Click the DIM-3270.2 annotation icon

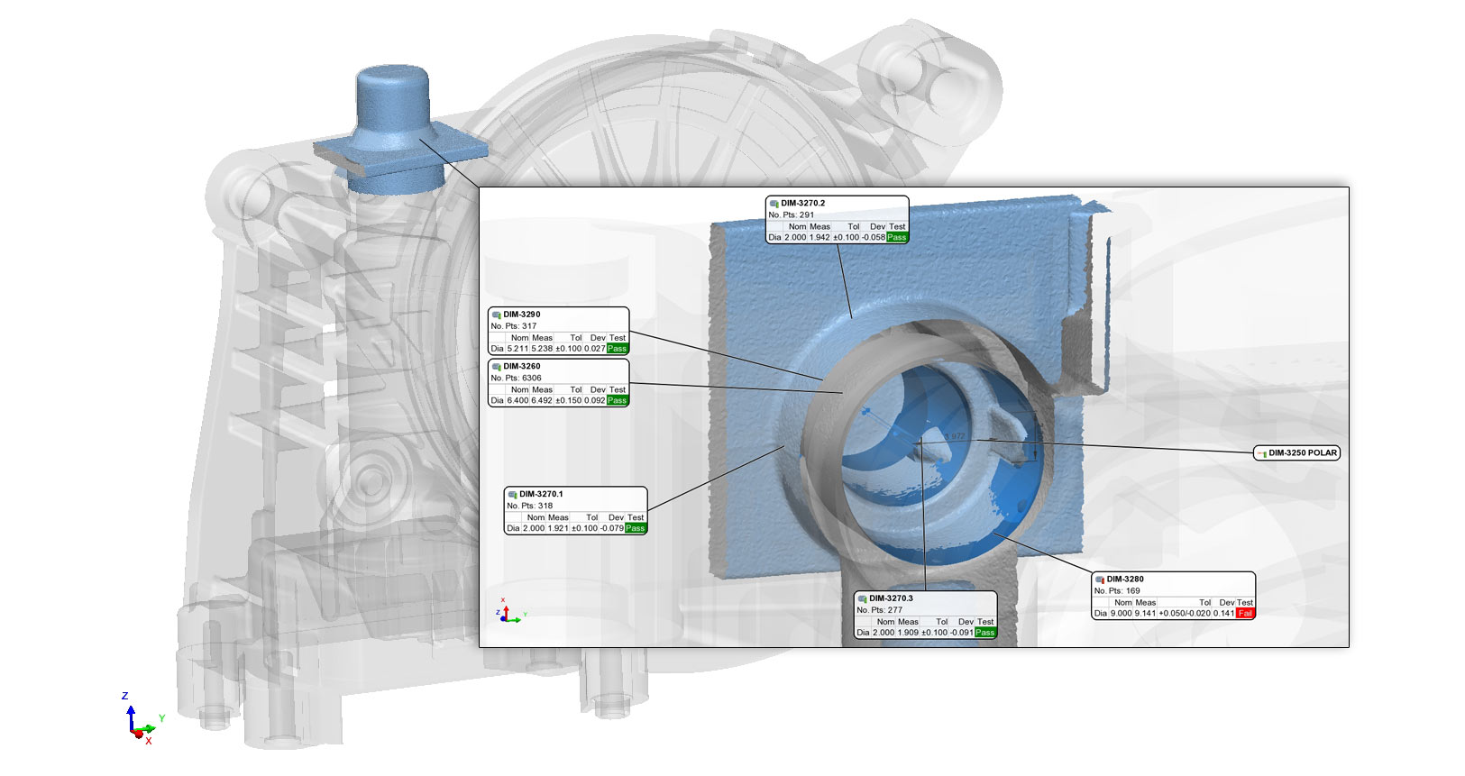(774, 204)
